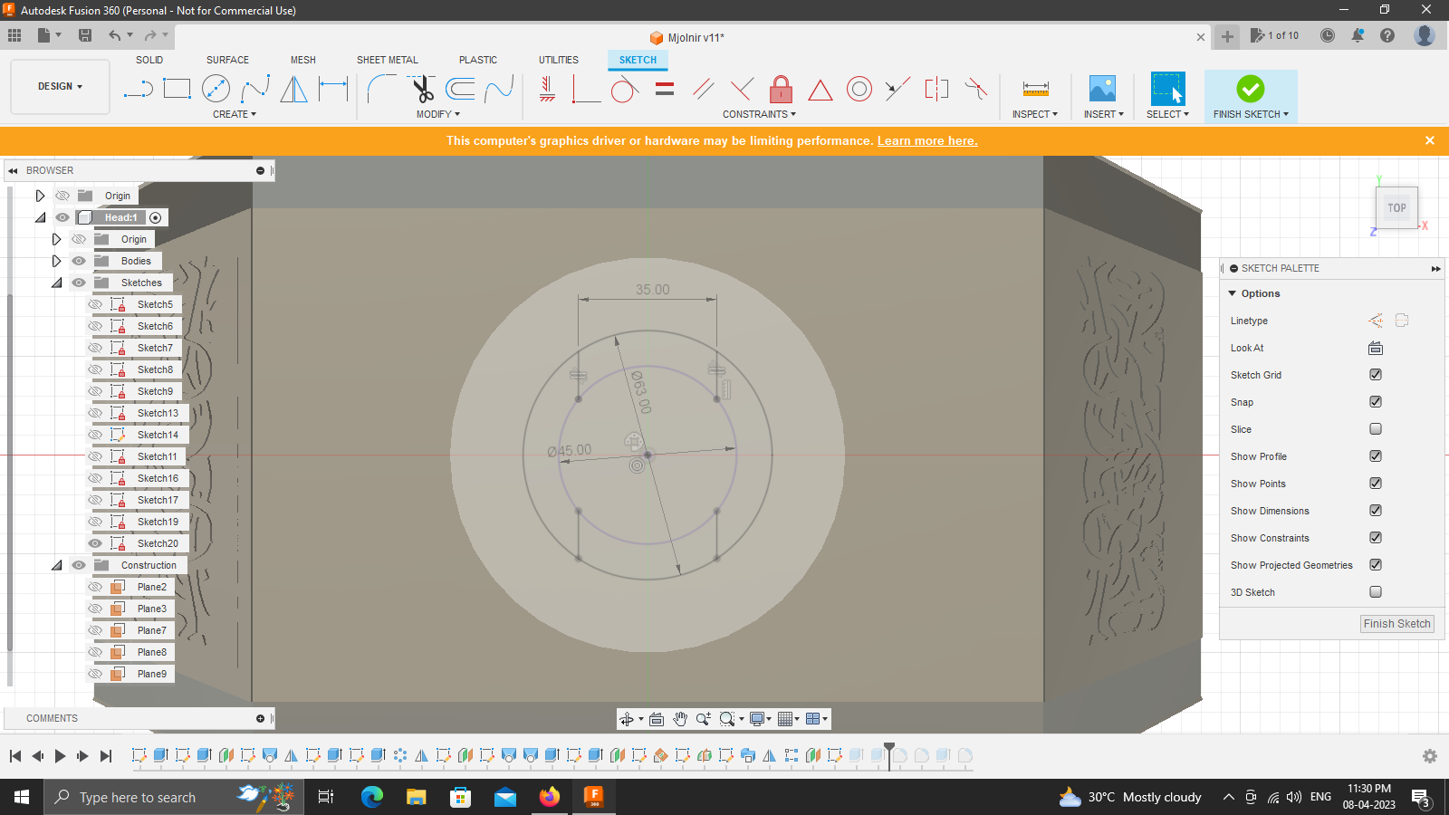Collapse the Sketches folder
Viewport: 1449px width, 815px height.
56,282
